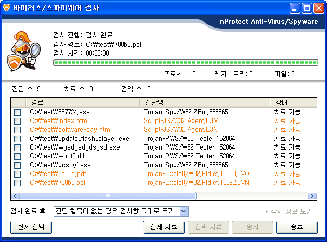Click 검사 시간: 00:00:00 text

[81, 53]
